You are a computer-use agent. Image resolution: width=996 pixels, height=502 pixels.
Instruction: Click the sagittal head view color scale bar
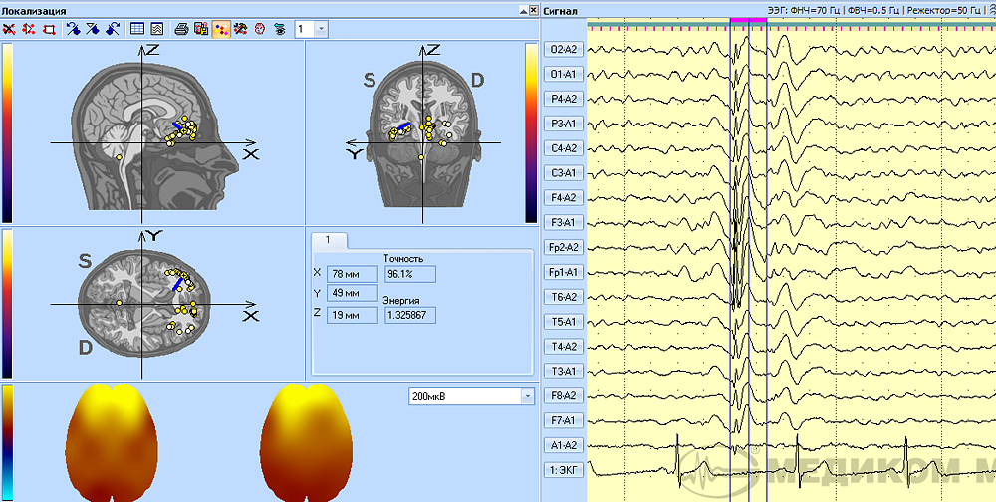pyautogui.click(x=7, y=132)
